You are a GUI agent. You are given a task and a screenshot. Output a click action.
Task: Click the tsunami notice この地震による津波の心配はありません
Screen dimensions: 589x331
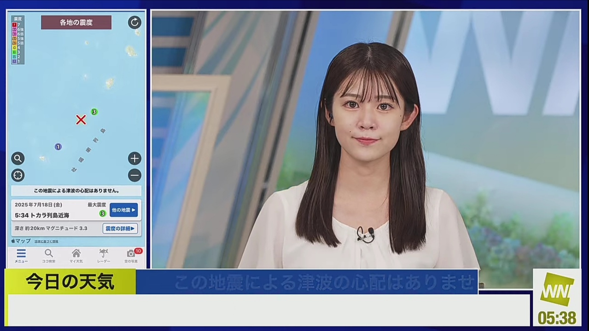click(76, 191)
